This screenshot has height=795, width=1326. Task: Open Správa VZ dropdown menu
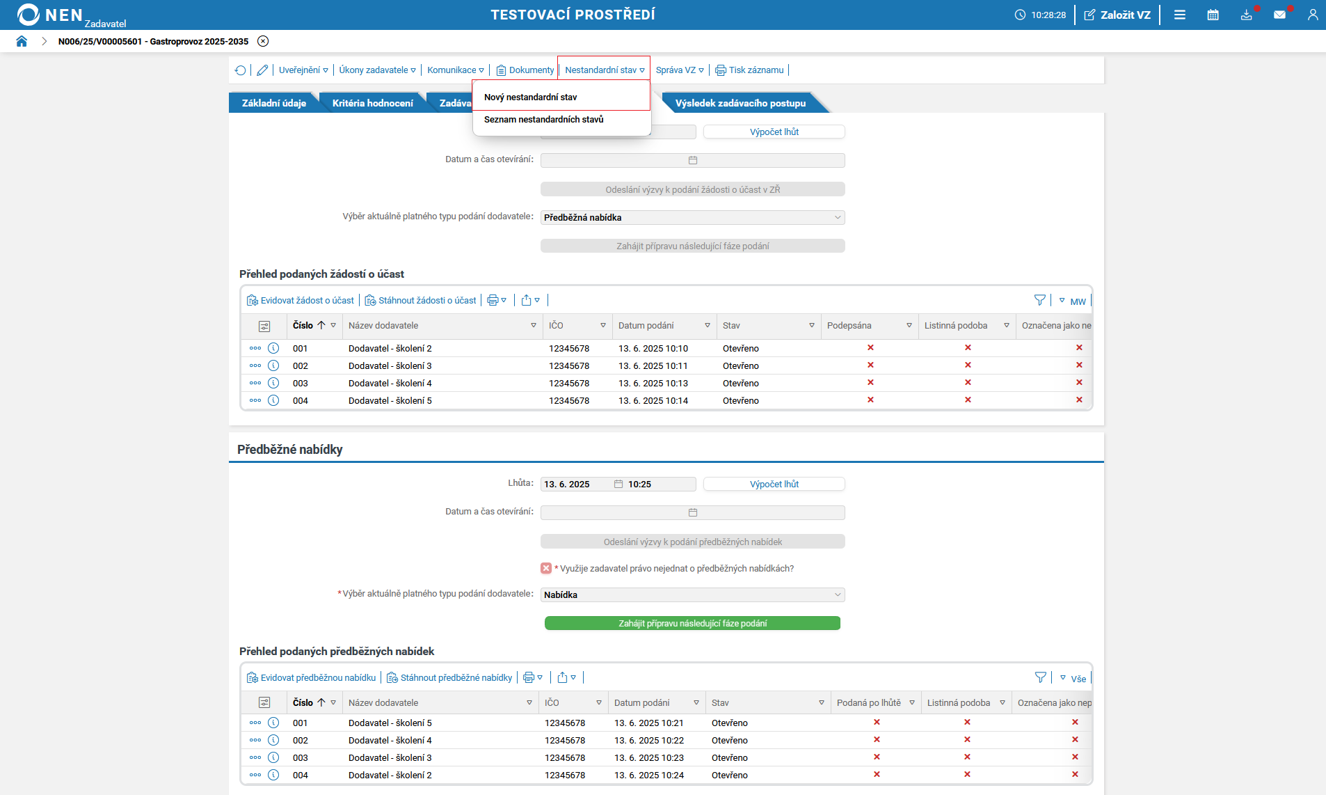[x=680, y=70]
